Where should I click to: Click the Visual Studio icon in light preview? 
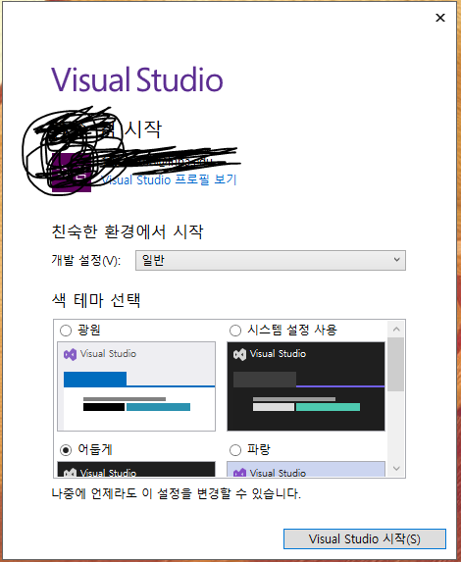70,354
